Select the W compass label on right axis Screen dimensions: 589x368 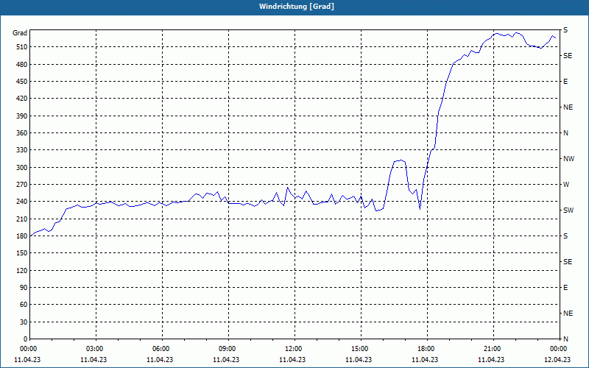[566, 185]
